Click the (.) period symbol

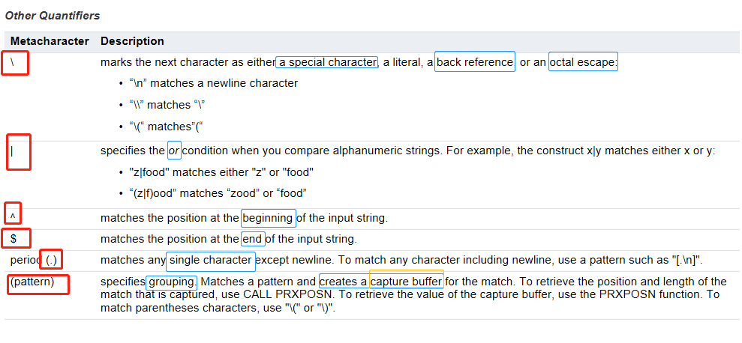(51, 259)
